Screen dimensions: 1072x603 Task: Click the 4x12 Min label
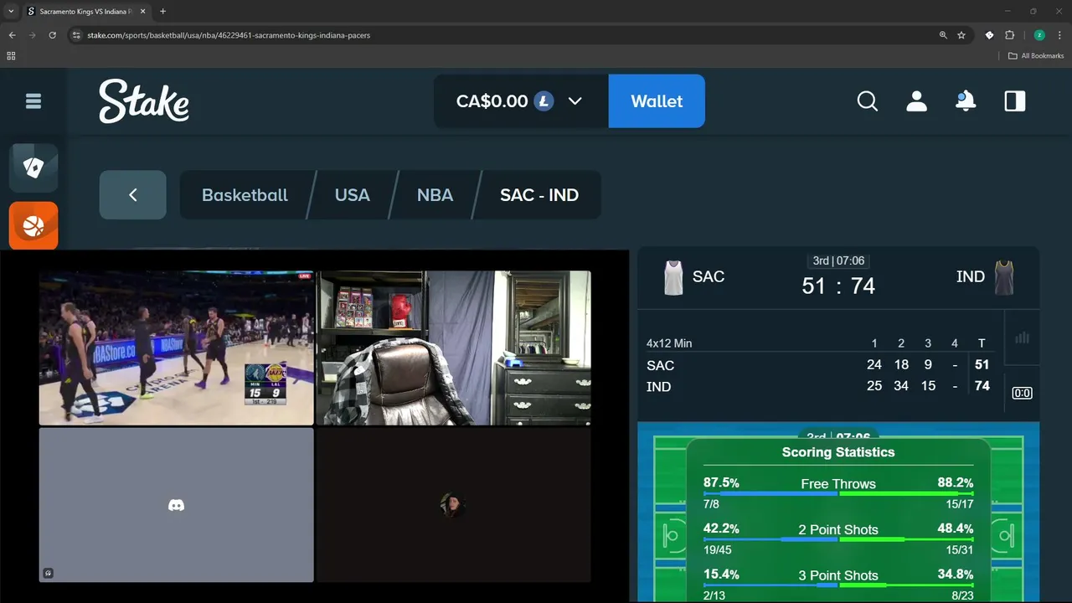tap(669, 343)
